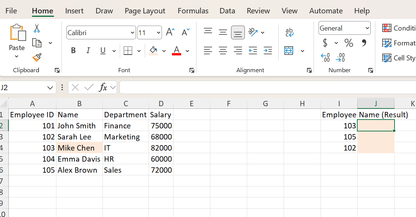This screenshot has height=217, width=416.
Task: Cut selection with the scissors icon
Action: pyautogui.click(x=36, y=28)
